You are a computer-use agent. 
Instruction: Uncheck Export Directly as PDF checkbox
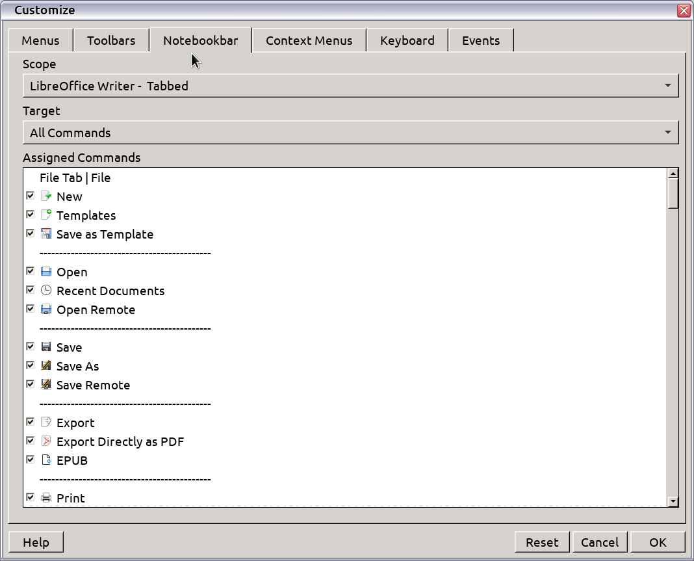click(30, 440)
